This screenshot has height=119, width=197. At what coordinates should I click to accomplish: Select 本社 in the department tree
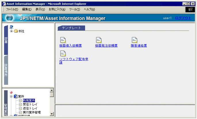coord(21,31)
